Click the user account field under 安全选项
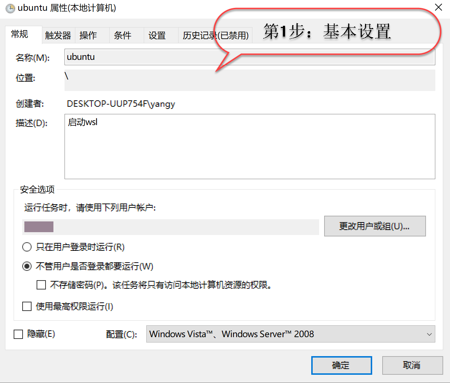This screenshot has width=450, height=383. 170,227
